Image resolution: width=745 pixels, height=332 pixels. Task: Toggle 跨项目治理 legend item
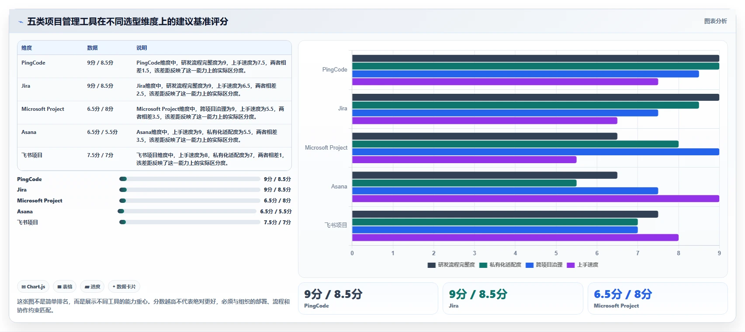(544, 265)
